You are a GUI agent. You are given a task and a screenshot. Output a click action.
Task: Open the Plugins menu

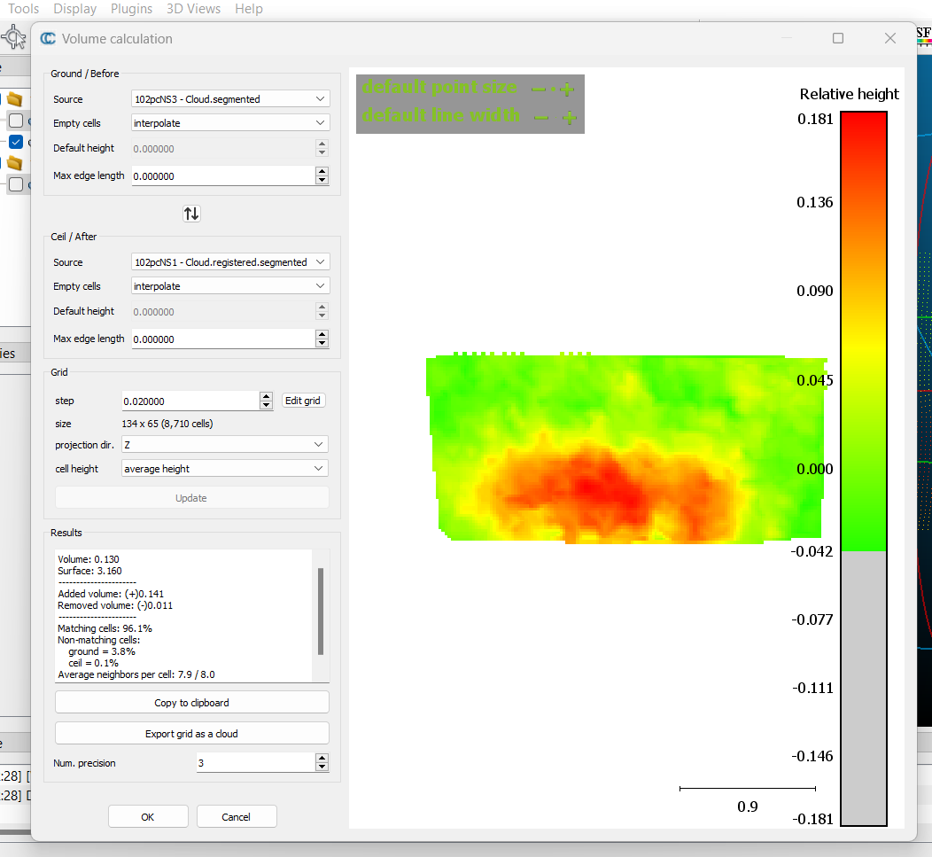pyautogui.click(x=131, y=9)
